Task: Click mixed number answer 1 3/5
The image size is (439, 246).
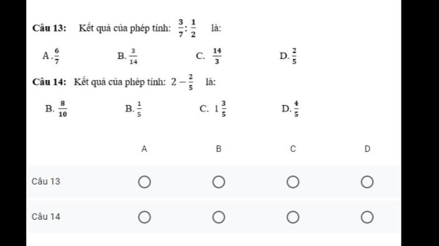Action: [x=221, y=109]
